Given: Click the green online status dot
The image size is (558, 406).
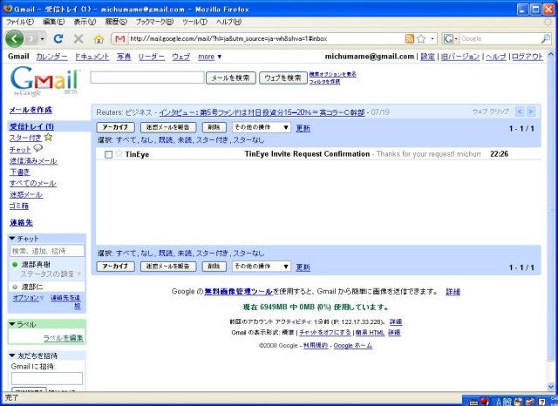Looking at the screenshot, I should point(15,265).
